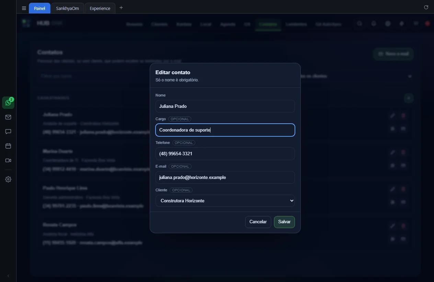Click the Nome field with Juliana Prado
The image size is (434, 282).
[225, 106]
